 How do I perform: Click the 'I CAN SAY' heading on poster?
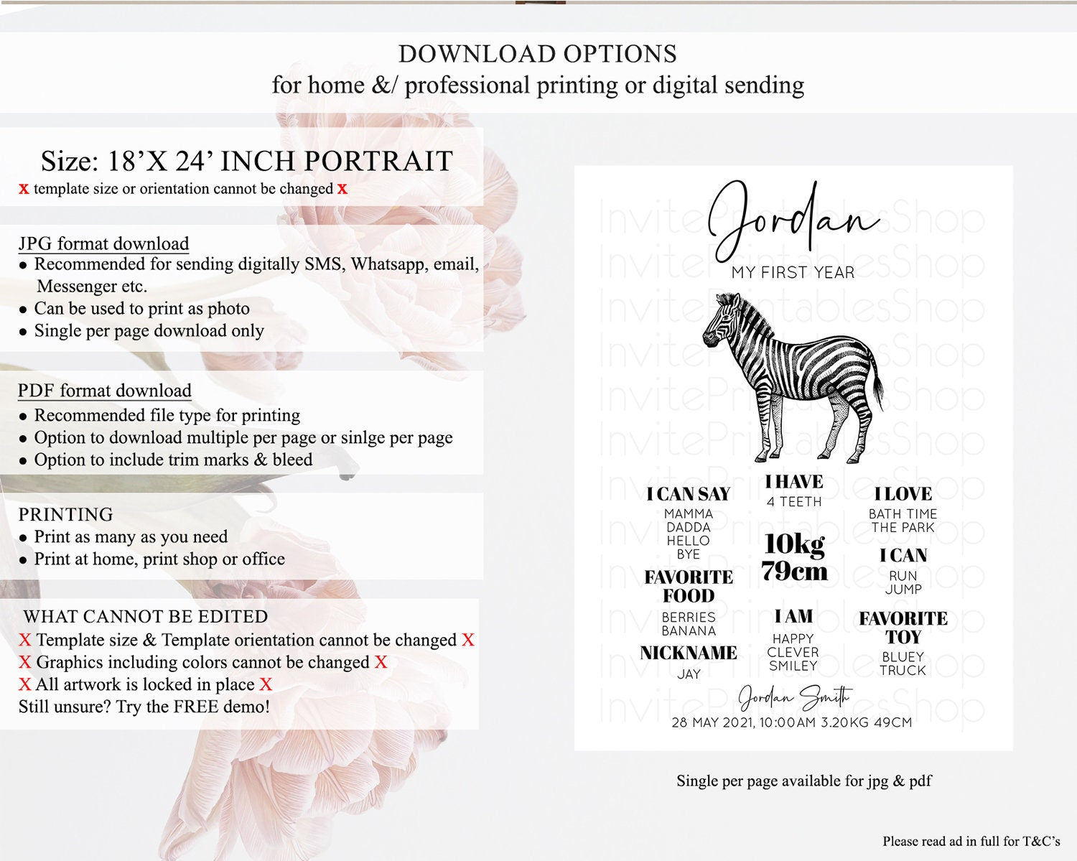click(688, 494)
